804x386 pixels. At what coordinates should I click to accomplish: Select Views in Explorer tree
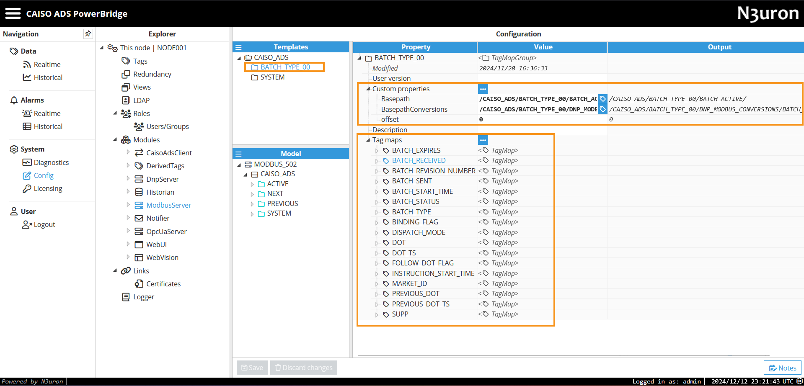click(136, 87)
